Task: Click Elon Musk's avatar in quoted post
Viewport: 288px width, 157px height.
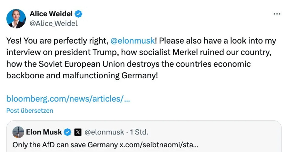Action: coord(18,132)
